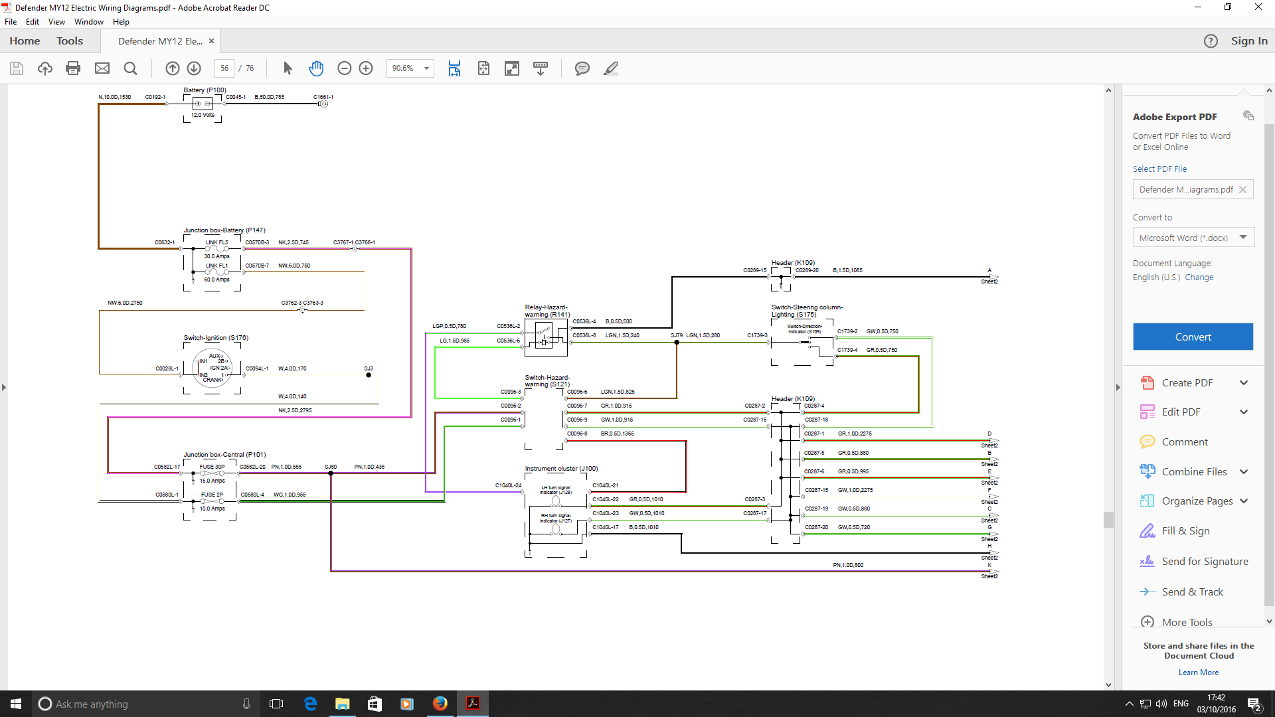1275x717 pixels.
Task: Expand the left navigation pane arrow
Action: 4,387
